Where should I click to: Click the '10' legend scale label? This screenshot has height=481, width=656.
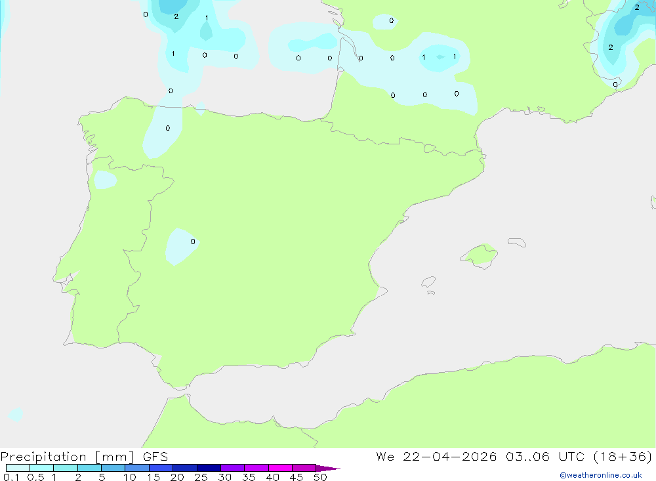coord(130,477)
